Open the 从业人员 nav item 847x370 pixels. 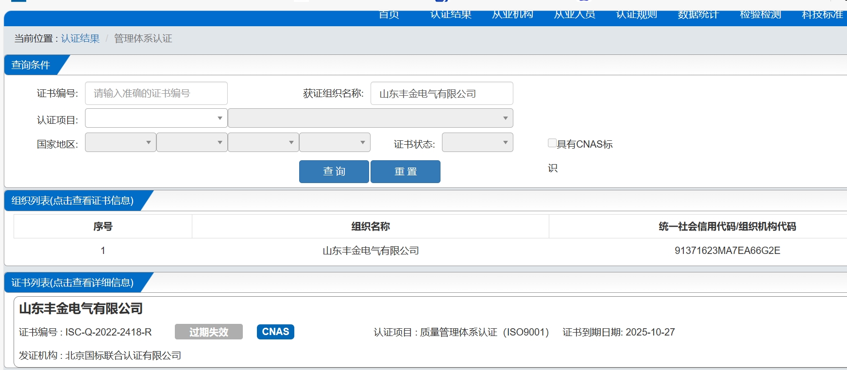(575, 15)
